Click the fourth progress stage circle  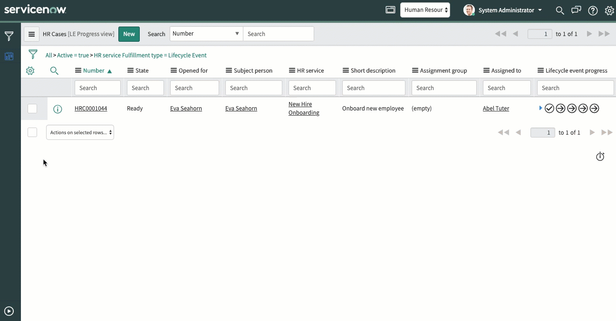point(583,109)
